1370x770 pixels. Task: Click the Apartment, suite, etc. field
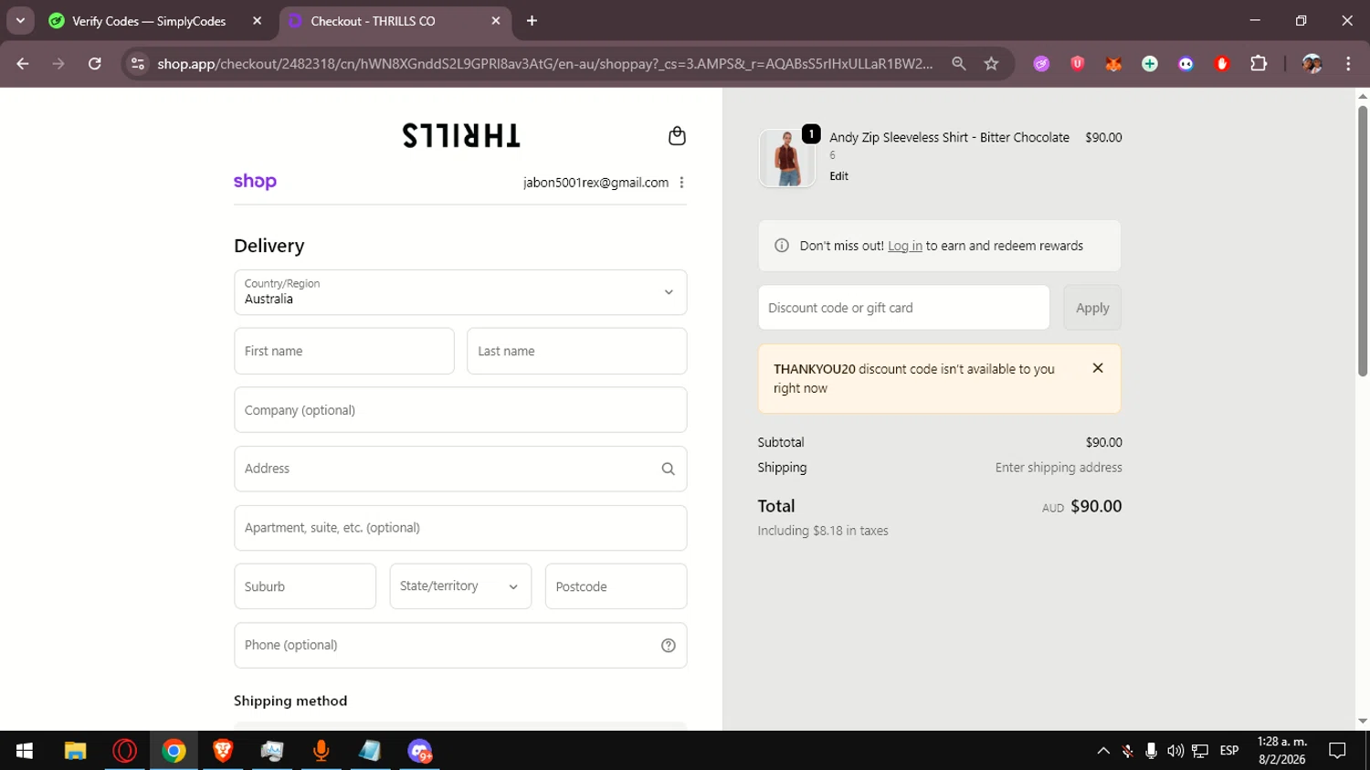pyautogui.click(x=460, y=528)
